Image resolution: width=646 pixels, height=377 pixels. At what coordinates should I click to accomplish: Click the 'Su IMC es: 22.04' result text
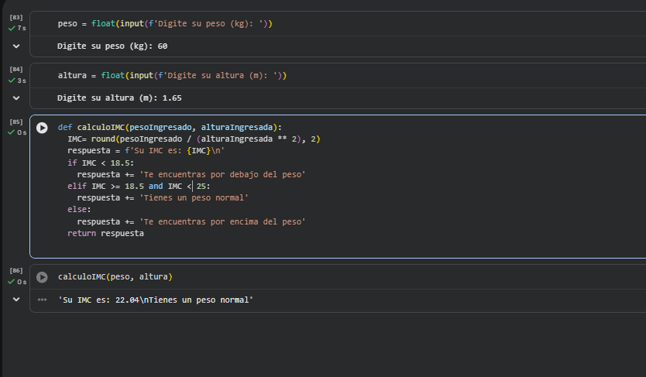pos(156,300)
